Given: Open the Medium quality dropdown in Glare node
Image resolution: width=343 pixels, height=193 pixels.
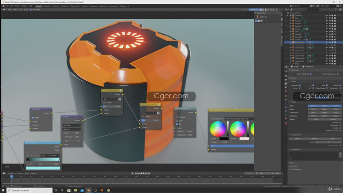Looking at the screenshot, I should [x=72, y=129].
